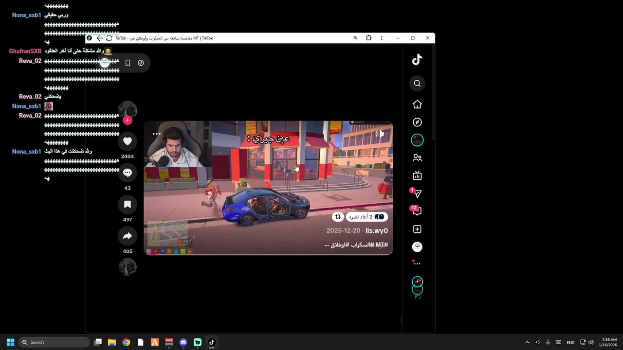Open lis.wy0 creator profile link
623x350 pixels.
[377, 230]
